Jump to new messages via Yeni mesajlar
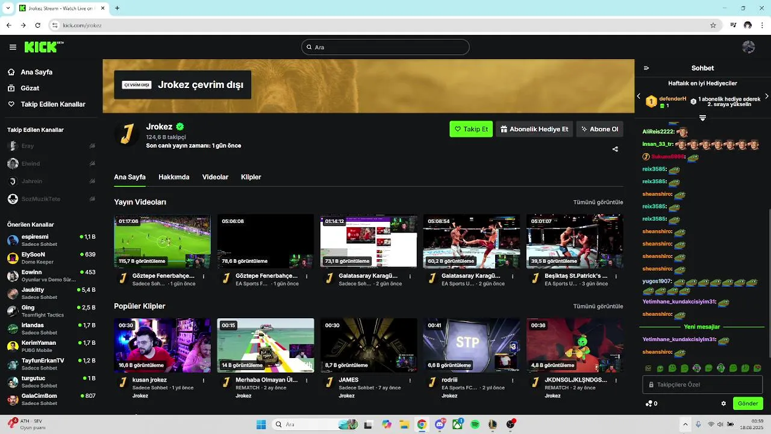 coord(702,327)
